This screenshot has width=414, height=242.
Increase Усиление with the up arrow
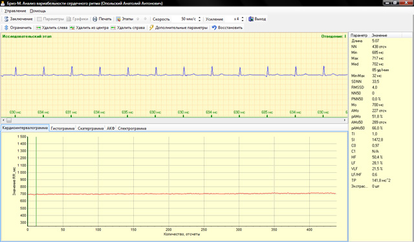pos(243,17)
